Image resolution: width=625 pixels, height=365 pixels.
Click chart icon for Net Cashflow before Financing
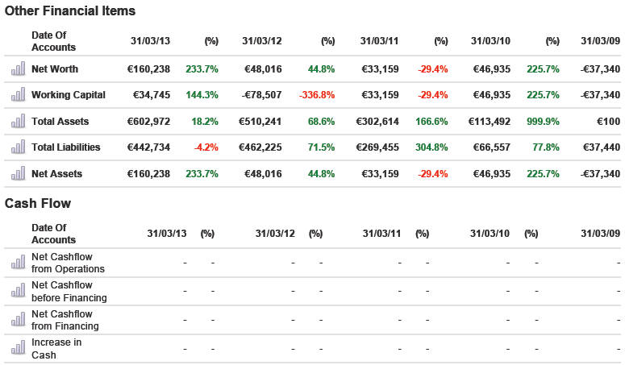(17, 292)
